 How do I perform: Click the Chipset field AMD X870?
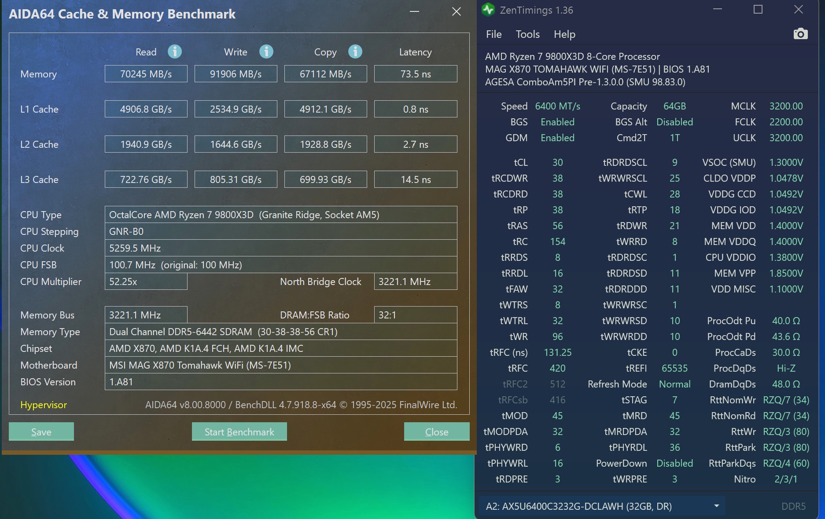(x=281, y=348)
